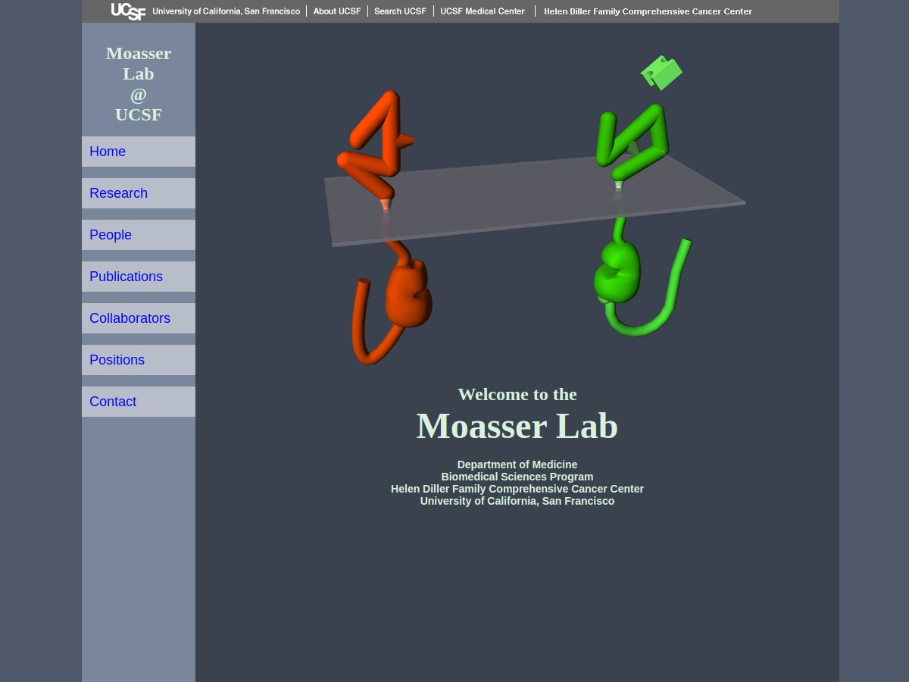
Task: Open Helen Diller Family Comprehensive Cancer Center header link
Action: (x=648, y=11)
